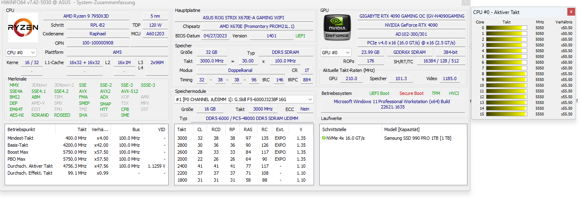The height and width of the screenshot is (203, 583).
Task: Click the tRFC value 884
Action: click(307, 80)
